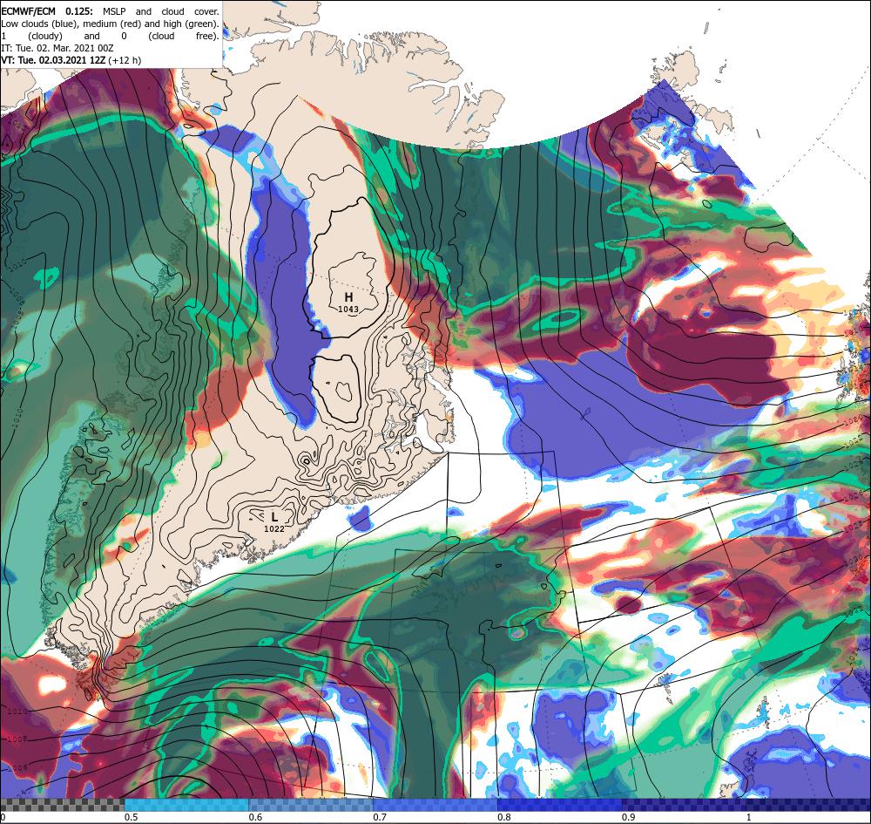
Task: Click the '(+12 h)' forecast offset text
Action: pyautogui.click(x=125, y=60)
